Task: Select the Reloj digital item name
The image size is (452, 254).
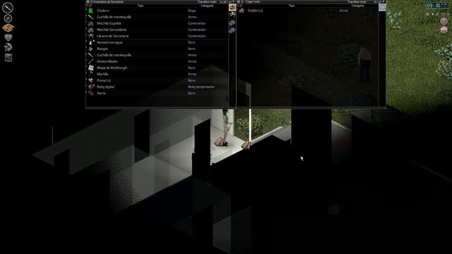Action: (x=105, y=87)
